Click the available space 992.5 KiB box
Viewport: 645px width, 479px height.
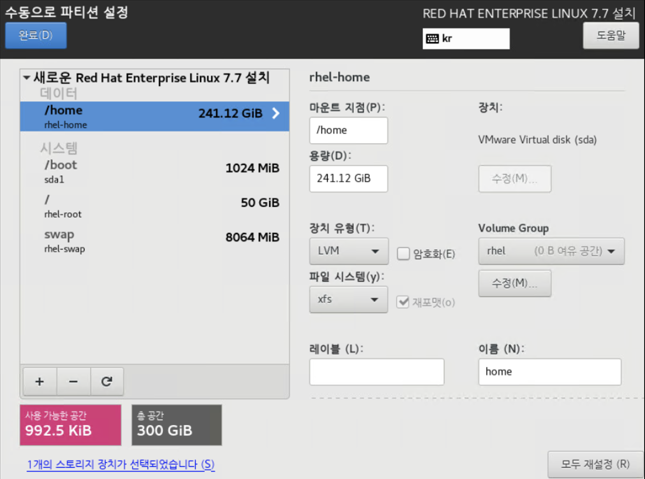[x=71, y=425]
